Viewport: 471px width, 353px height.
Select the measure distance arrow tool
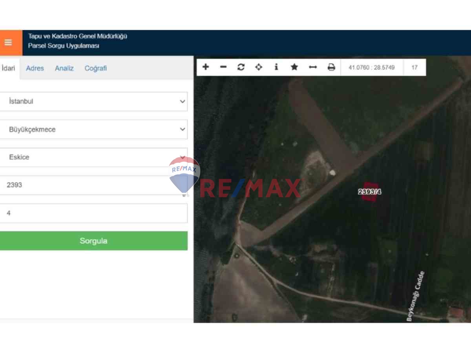313,67
